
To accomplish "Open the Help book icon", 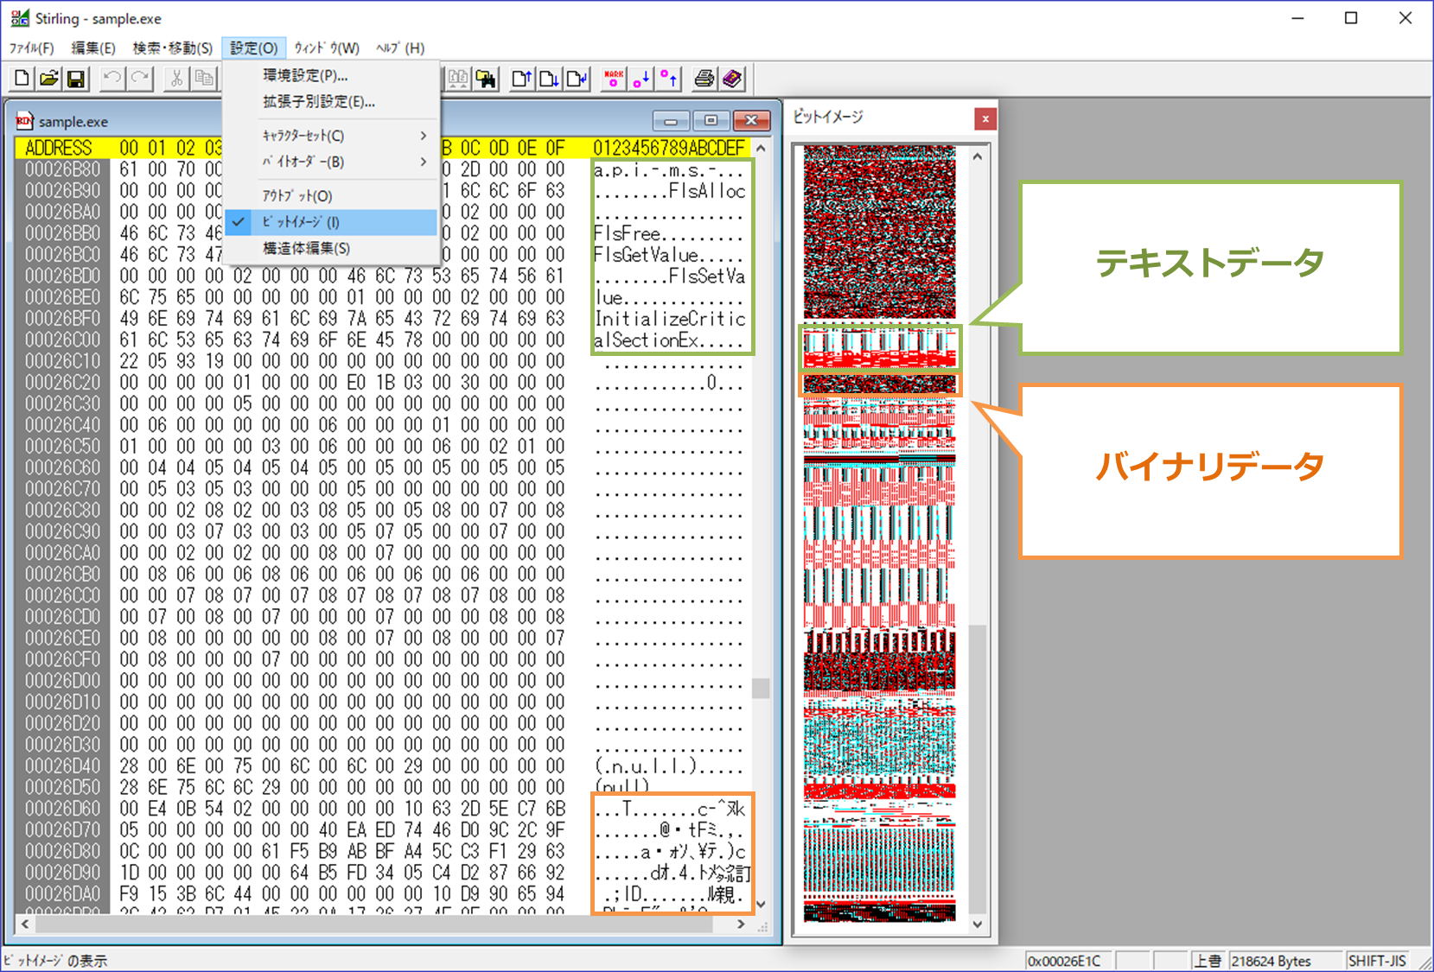I will point(732,79).
